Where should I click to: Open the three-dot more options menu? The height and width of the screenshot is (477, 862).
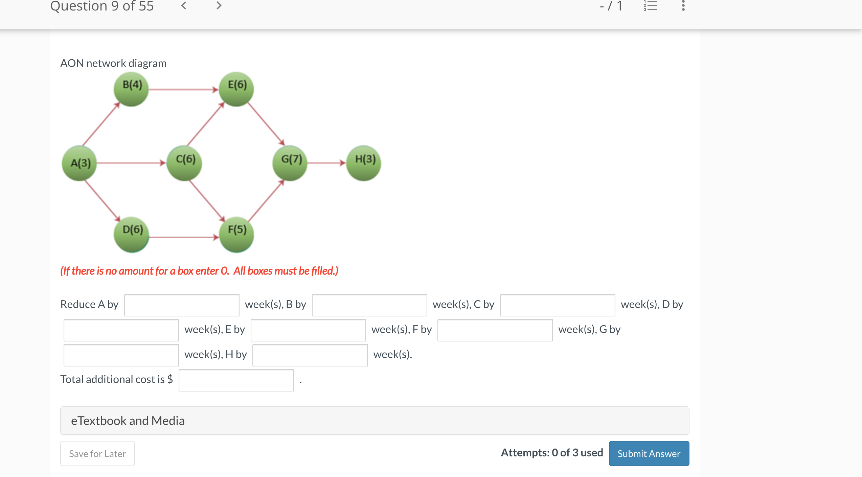(683, 5)
